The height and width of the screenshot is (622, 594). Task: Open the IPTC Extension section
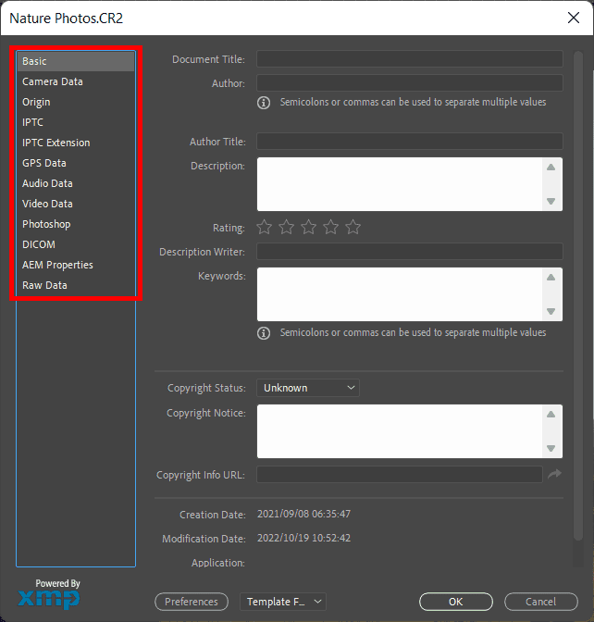click(56, 143)
